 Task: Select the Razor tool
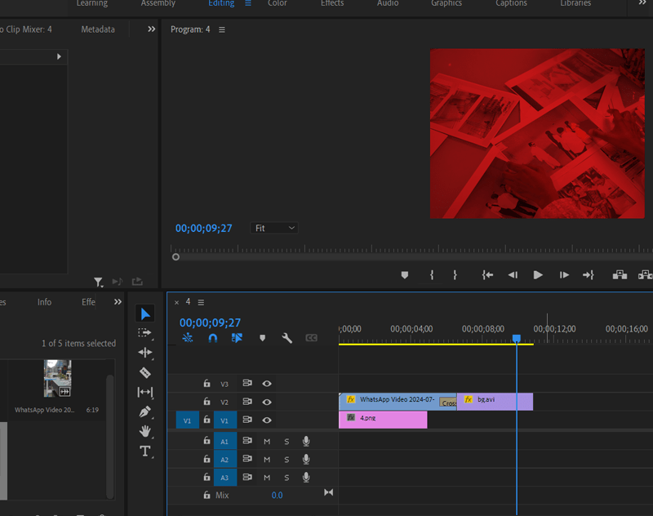(145, 372)
